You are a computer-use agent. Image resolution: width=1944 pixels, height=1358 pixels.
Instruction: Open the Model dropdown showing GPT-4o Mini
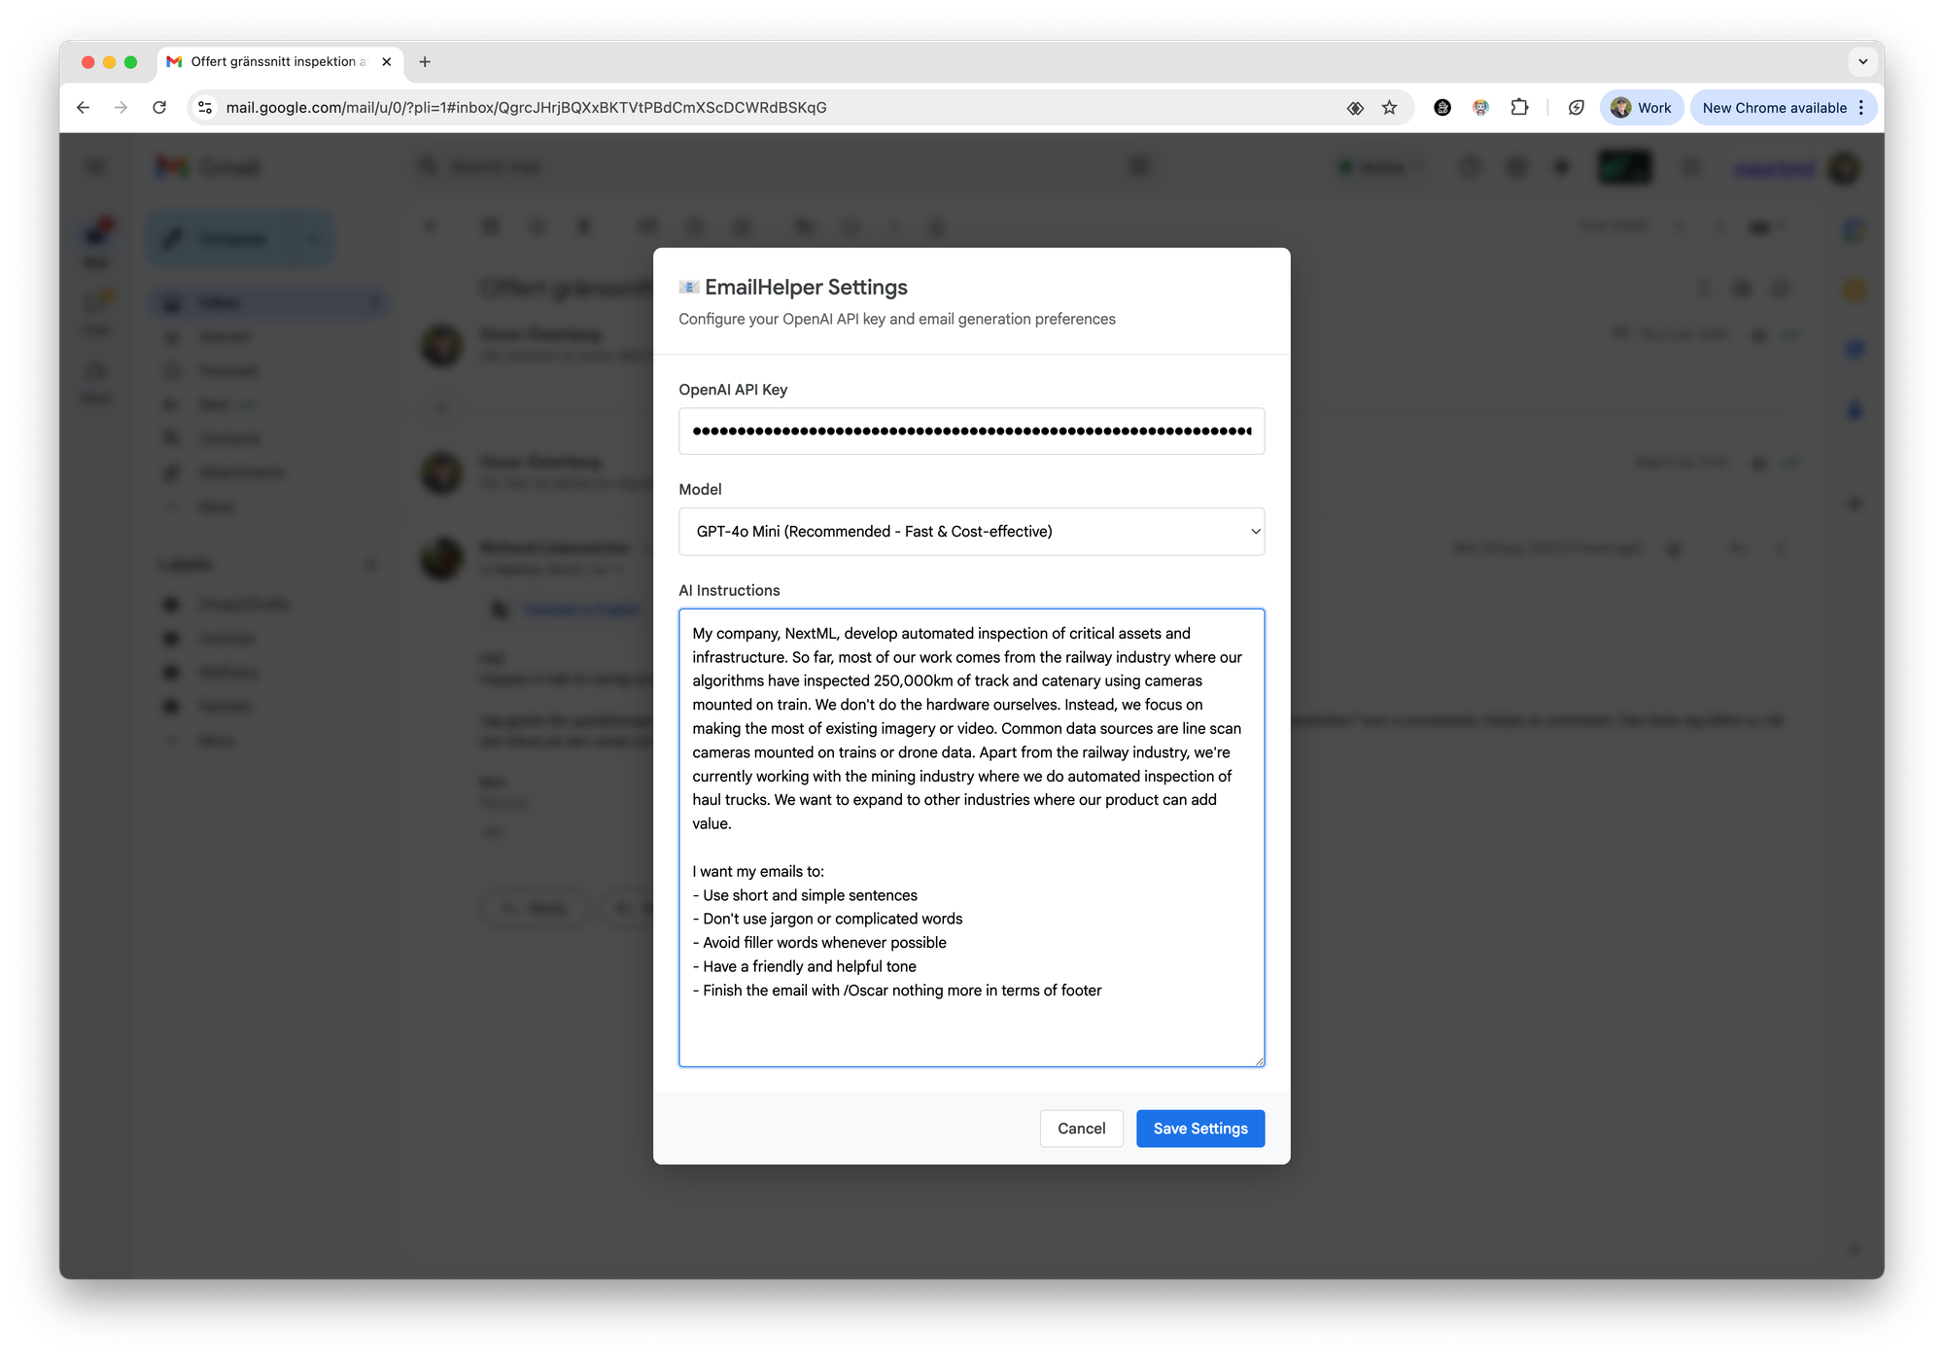click(971, 532)
